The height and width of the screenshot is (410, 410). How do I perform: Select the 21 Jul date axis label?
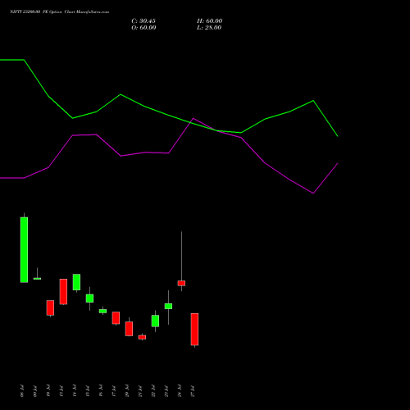pyautogui.click(x=140, y=391)
